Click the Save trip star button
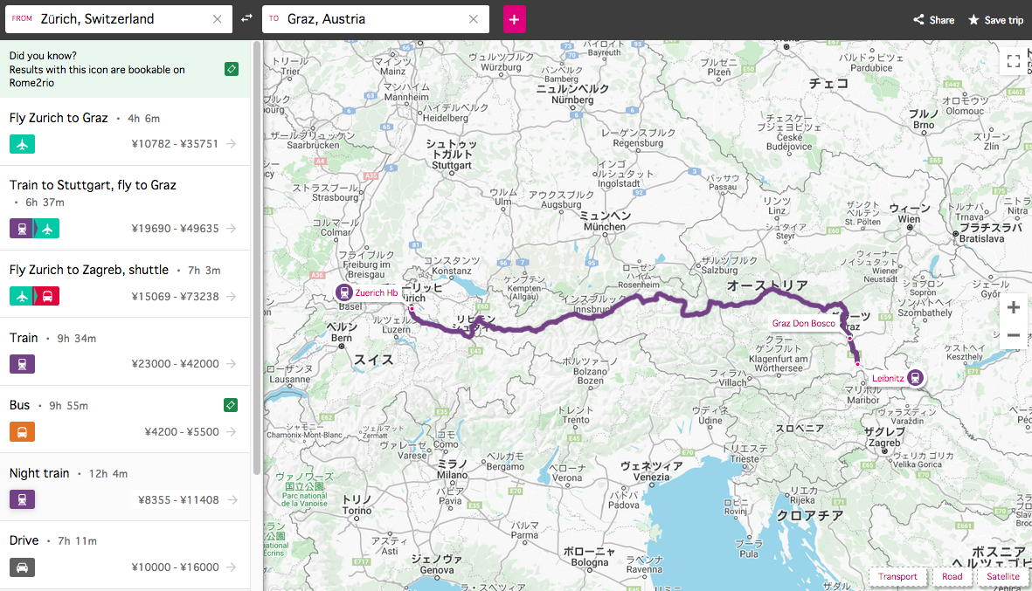Viewport: 1032px width, 591px height. pyautogui.click(x=995, y=20)
